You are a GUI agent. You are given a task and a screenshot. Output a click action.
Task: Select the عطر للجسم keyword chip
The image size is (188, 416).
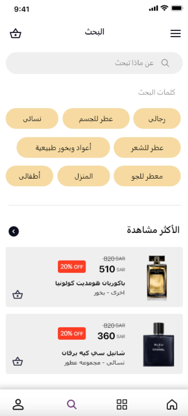(x=96, y=119)
